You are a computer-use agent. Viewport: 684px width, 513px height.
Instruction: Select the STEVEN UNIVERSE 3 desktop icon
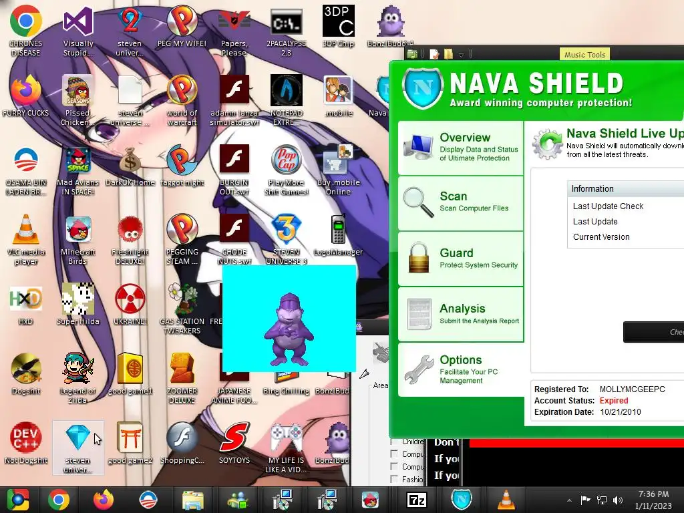pyautogui.click(x=286, y=240)
